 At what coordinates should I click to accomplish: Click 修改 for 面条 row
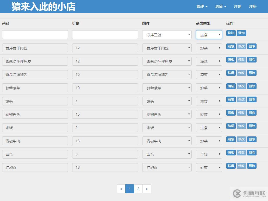241,153
